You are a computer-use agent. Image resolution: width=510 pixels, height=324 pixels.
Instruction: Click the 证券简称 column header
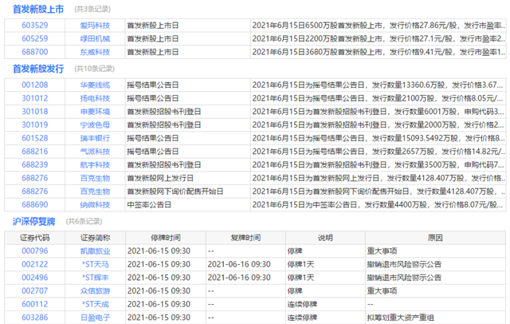(x=95, y=238)
